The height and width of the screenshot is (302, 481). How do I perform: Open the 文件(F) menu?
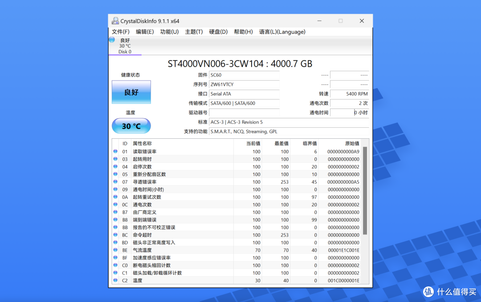click(121, 32)
